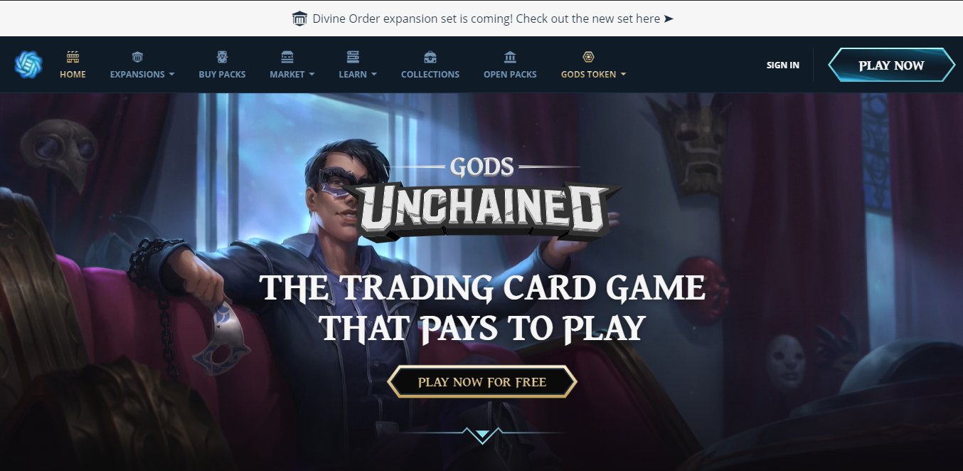Viewport: 963px width, 471px height.
Task: Expand the Market dropdown arrow
Action: pyautogui.click(x=312, y=75)
